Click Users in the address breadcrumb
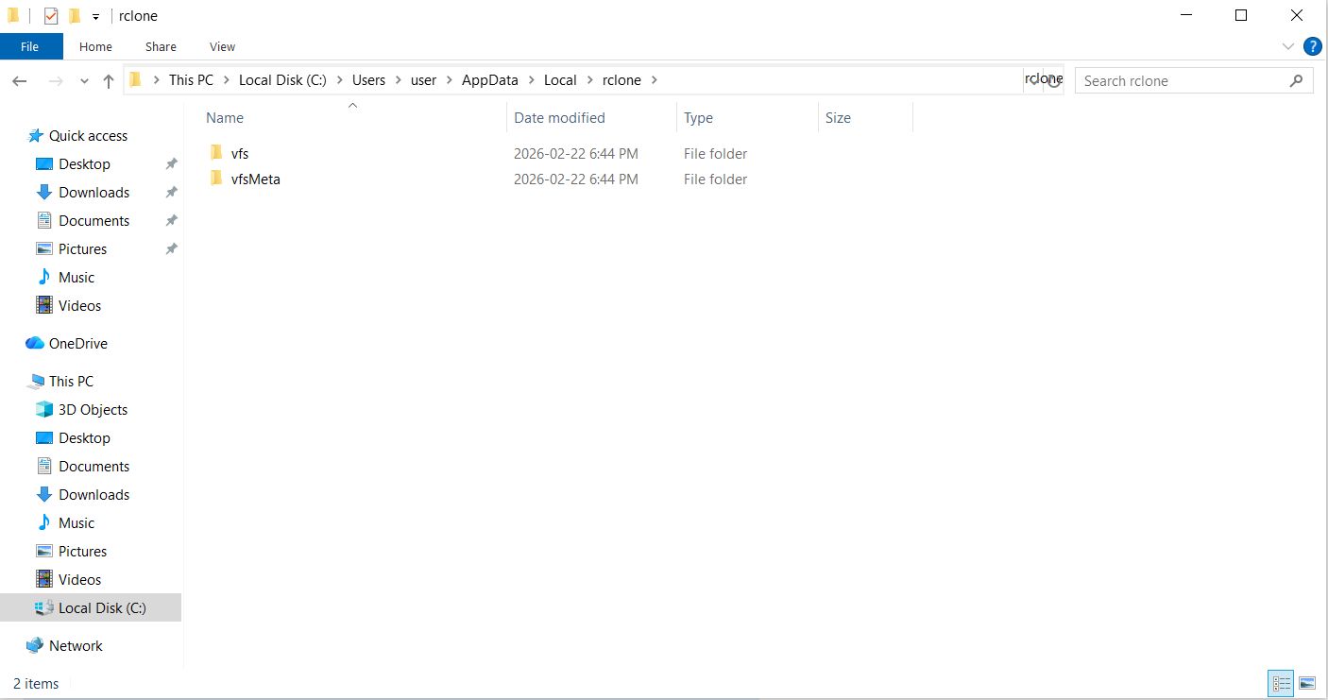The image size is (1328, 700). pos(368,80)
